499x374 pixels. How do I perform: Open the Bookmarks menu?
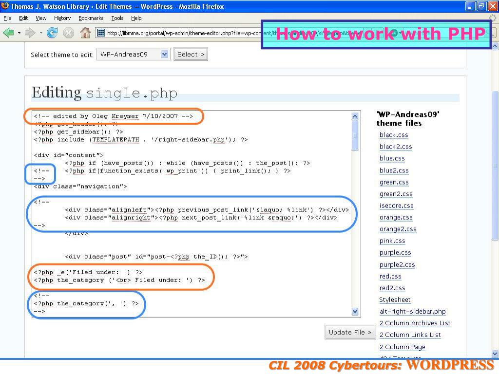tap(91, 18)
